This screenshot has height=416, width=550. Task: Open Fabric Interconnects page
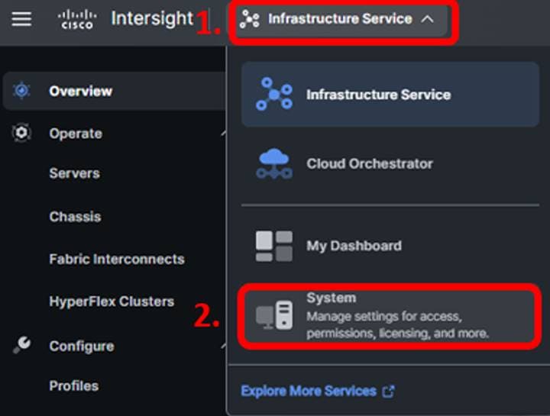117,260
